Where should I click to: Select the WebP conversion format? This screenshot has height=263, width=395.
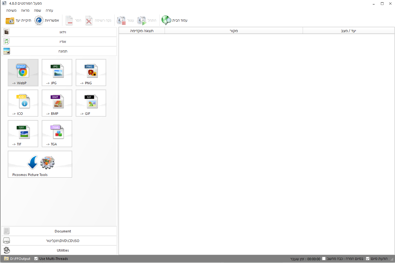[x=23, y=73]
